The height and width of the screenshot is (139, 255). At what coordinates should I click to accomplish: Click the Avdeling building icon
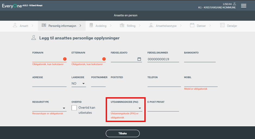pos(91,25)
